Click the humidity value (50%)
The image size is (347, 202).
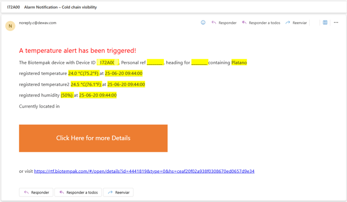67,95
